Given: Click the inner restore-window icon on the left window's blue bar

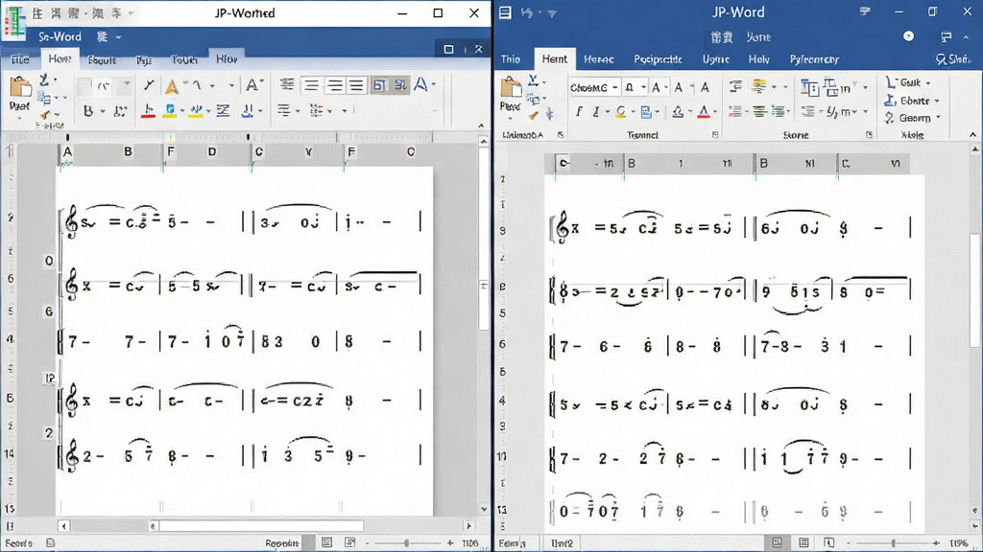Looking at the screenshot, I should tap(448, 49).
